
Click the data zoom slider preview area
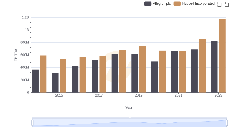point(129,123)
